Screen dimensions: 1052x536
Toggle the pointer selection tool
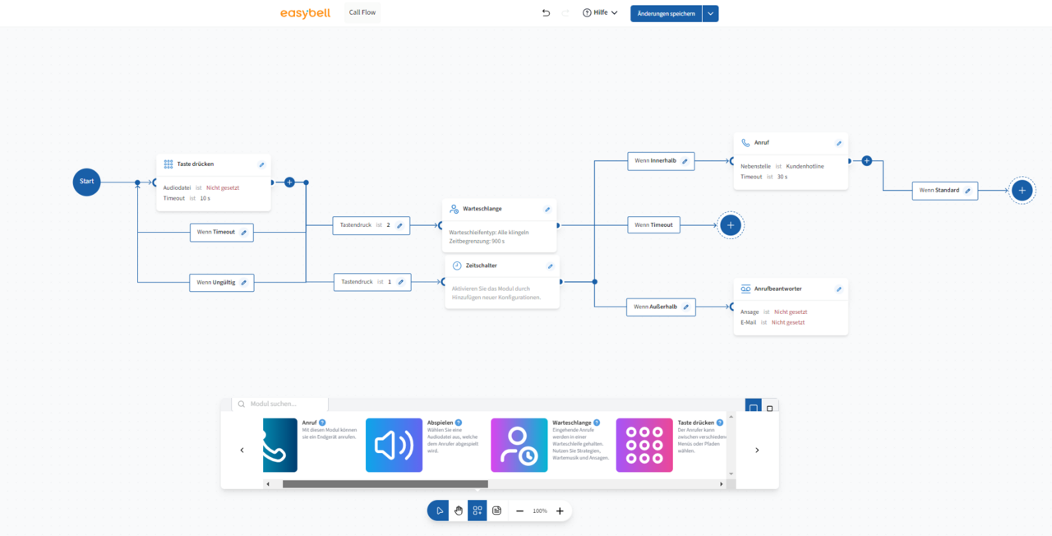click(x=440, y=511)
